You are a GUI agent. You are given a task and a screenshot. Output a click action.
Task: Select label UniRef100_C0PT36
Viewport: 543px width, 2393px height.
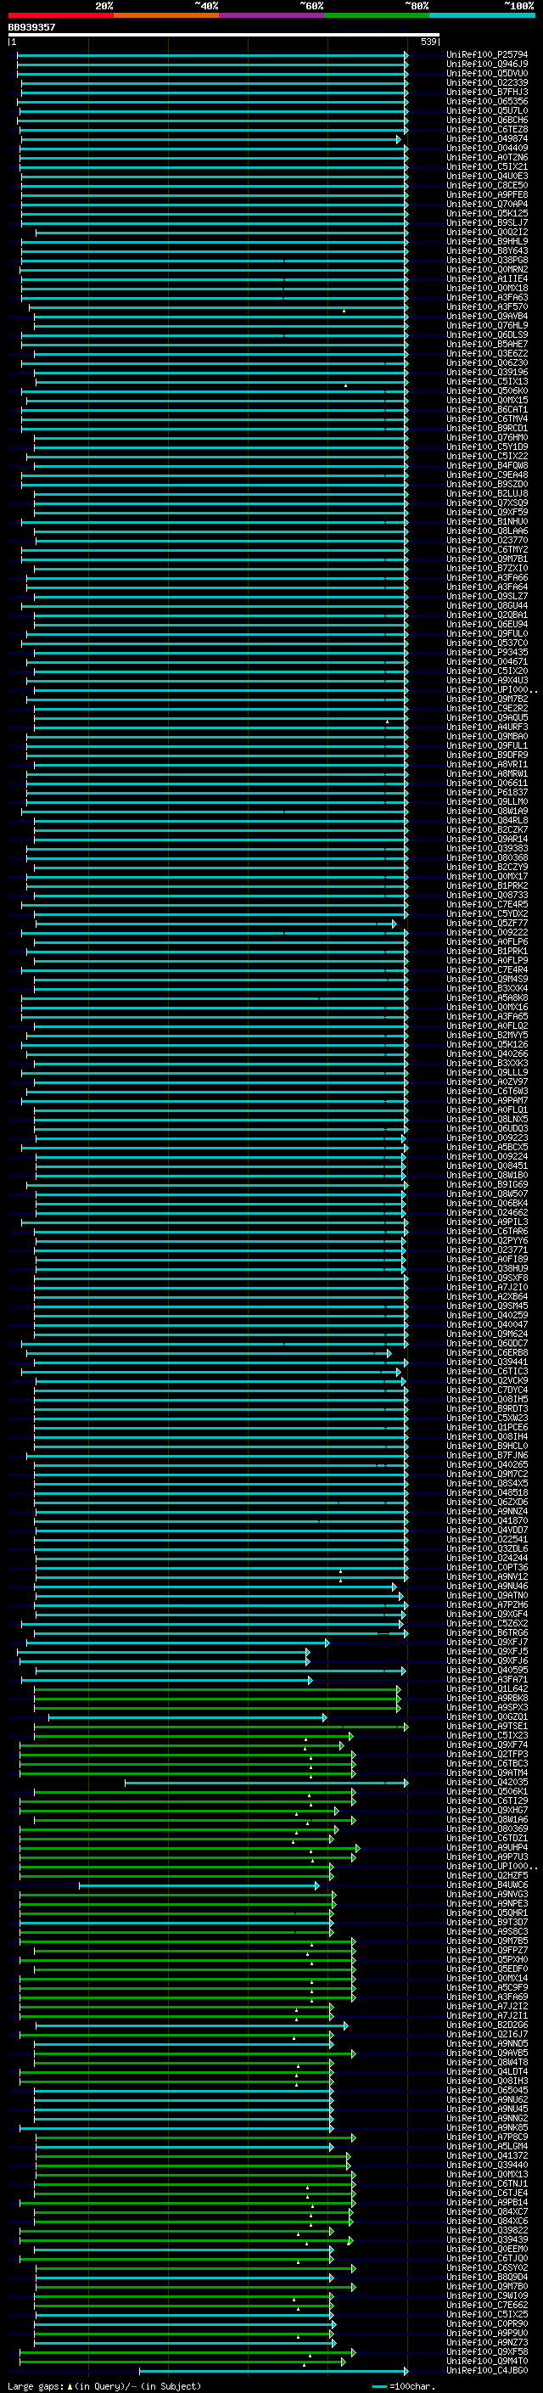[x=487, y=1567]
